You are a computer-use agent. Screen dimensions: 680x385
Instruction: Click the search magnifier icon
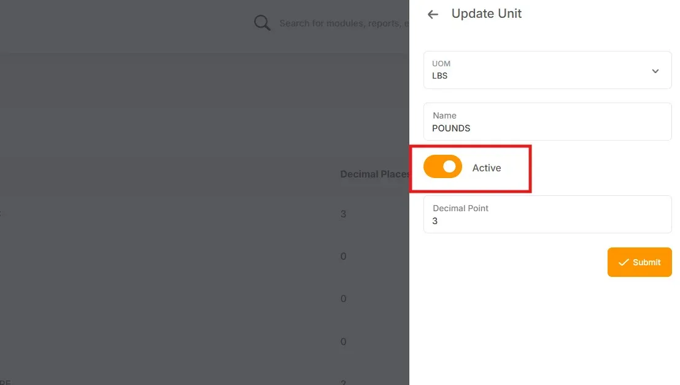262,23
